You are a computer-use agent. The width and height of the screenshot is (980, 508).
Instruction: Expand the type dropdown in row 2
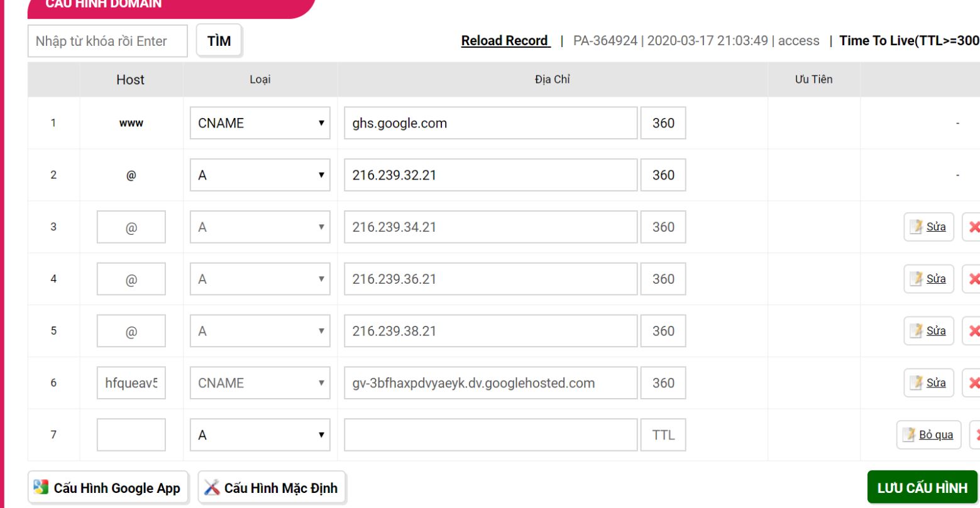260,175
